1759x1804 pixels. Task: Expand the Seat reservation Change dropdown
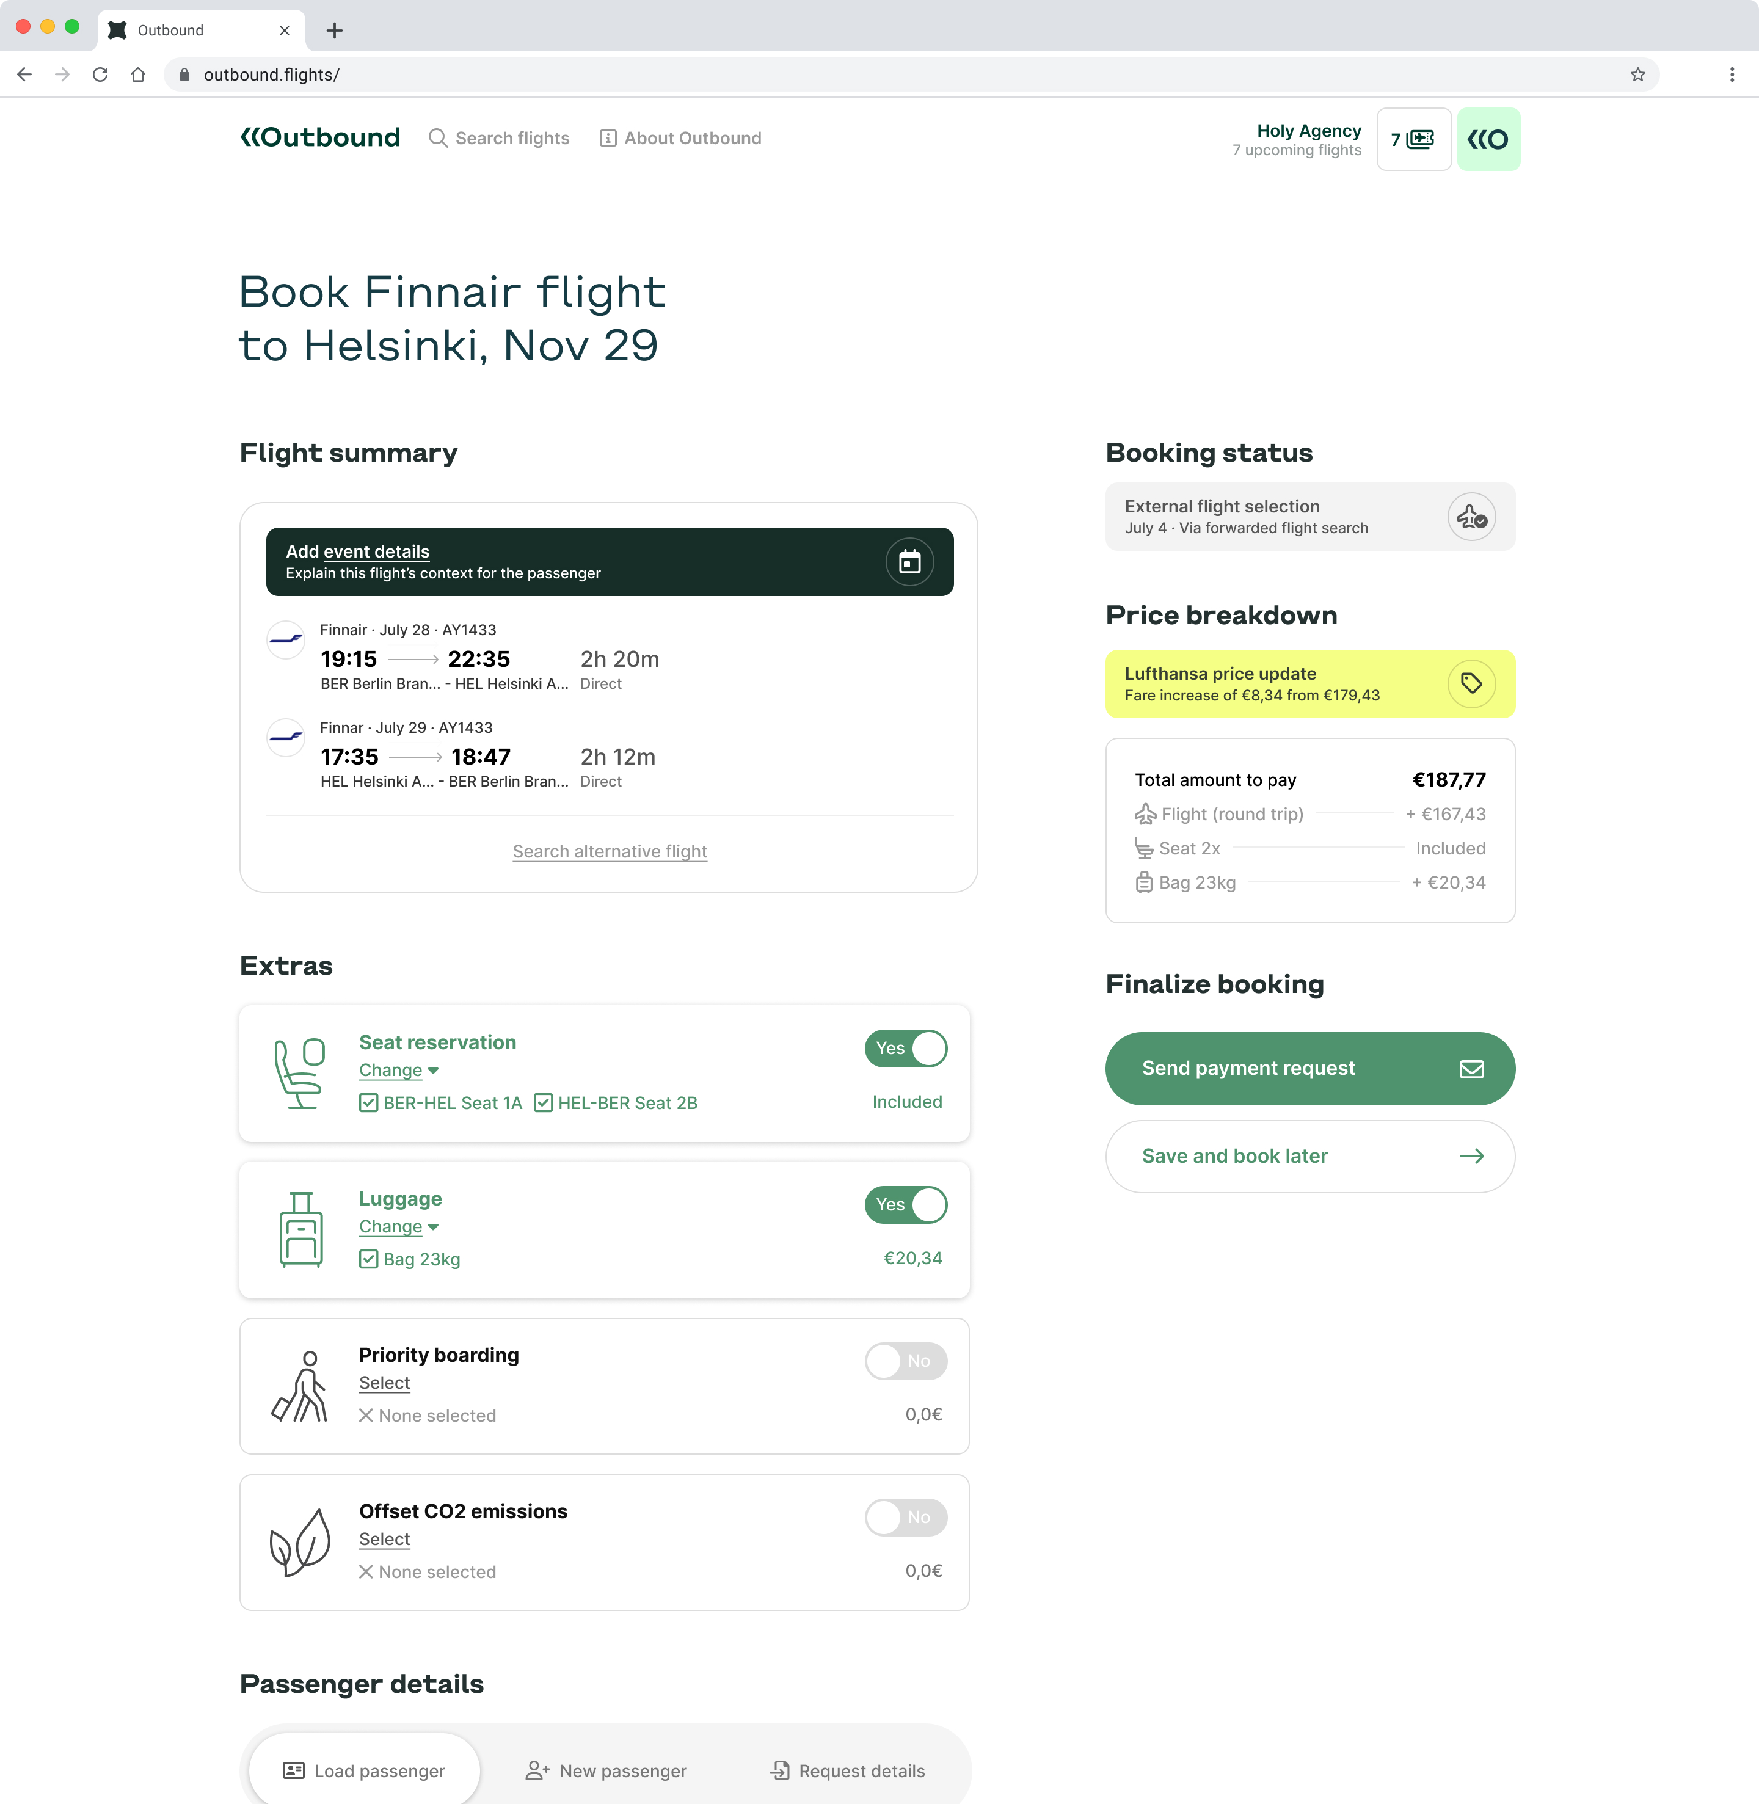(x=399, y=1071)
